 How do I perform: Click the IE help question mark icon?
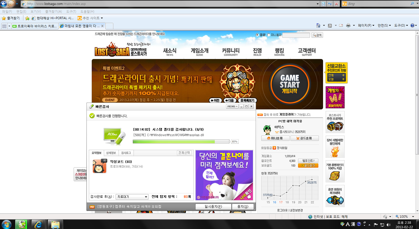[x=412, y=25]
